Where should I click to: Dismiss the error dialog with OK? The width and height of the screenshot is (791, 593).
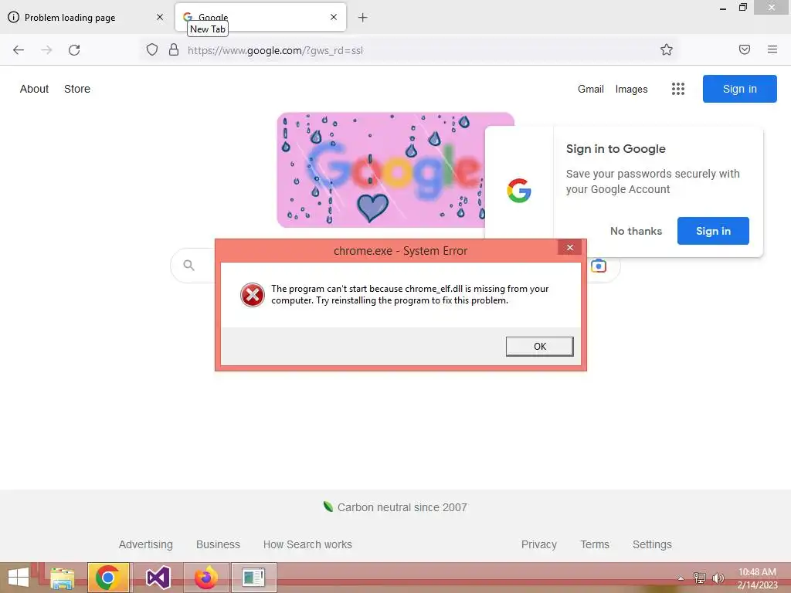click(539, 347)
